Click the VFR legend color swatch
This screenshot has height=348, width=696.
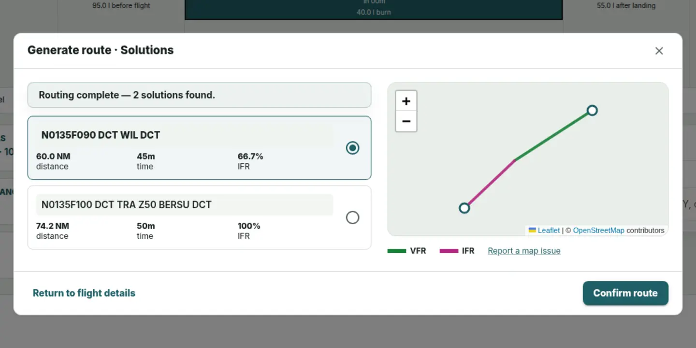[x=397, y=251]
